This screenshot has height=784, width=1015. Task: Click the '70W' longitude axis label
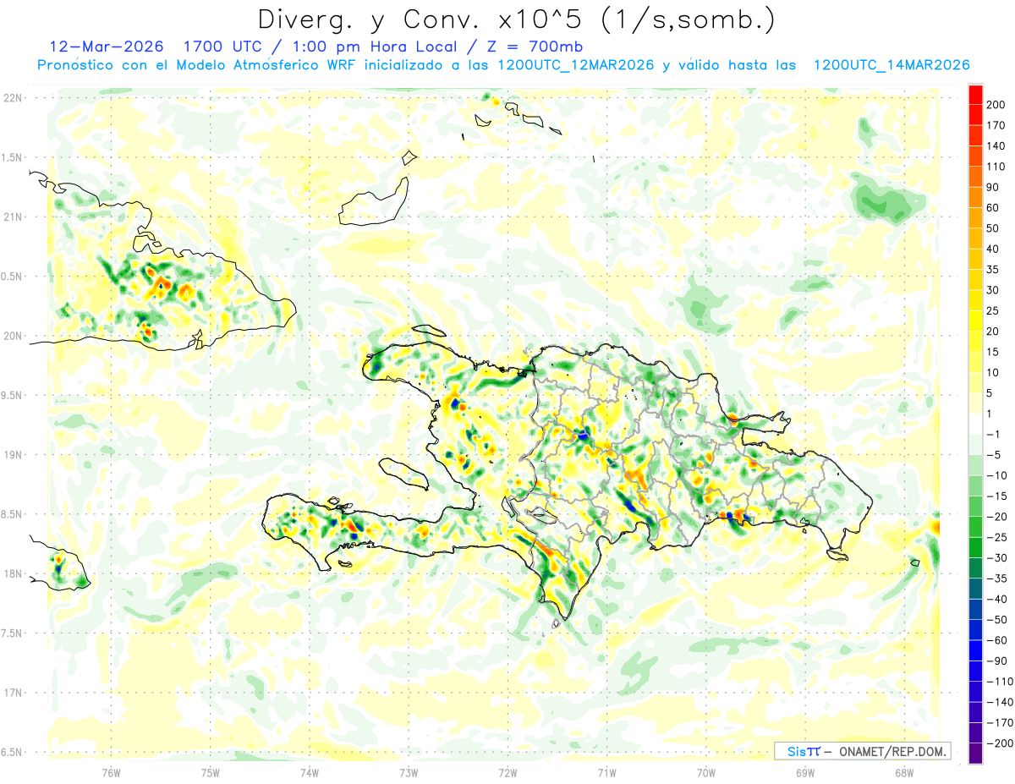tap(706, 772)
